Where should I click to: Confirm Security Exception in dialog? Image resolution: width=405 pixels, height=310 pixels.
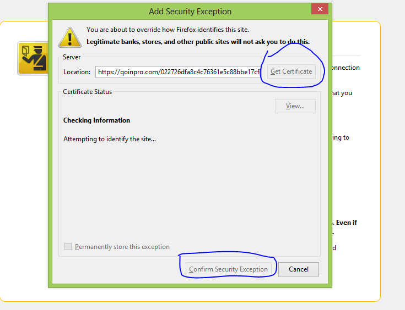(228, 269)
